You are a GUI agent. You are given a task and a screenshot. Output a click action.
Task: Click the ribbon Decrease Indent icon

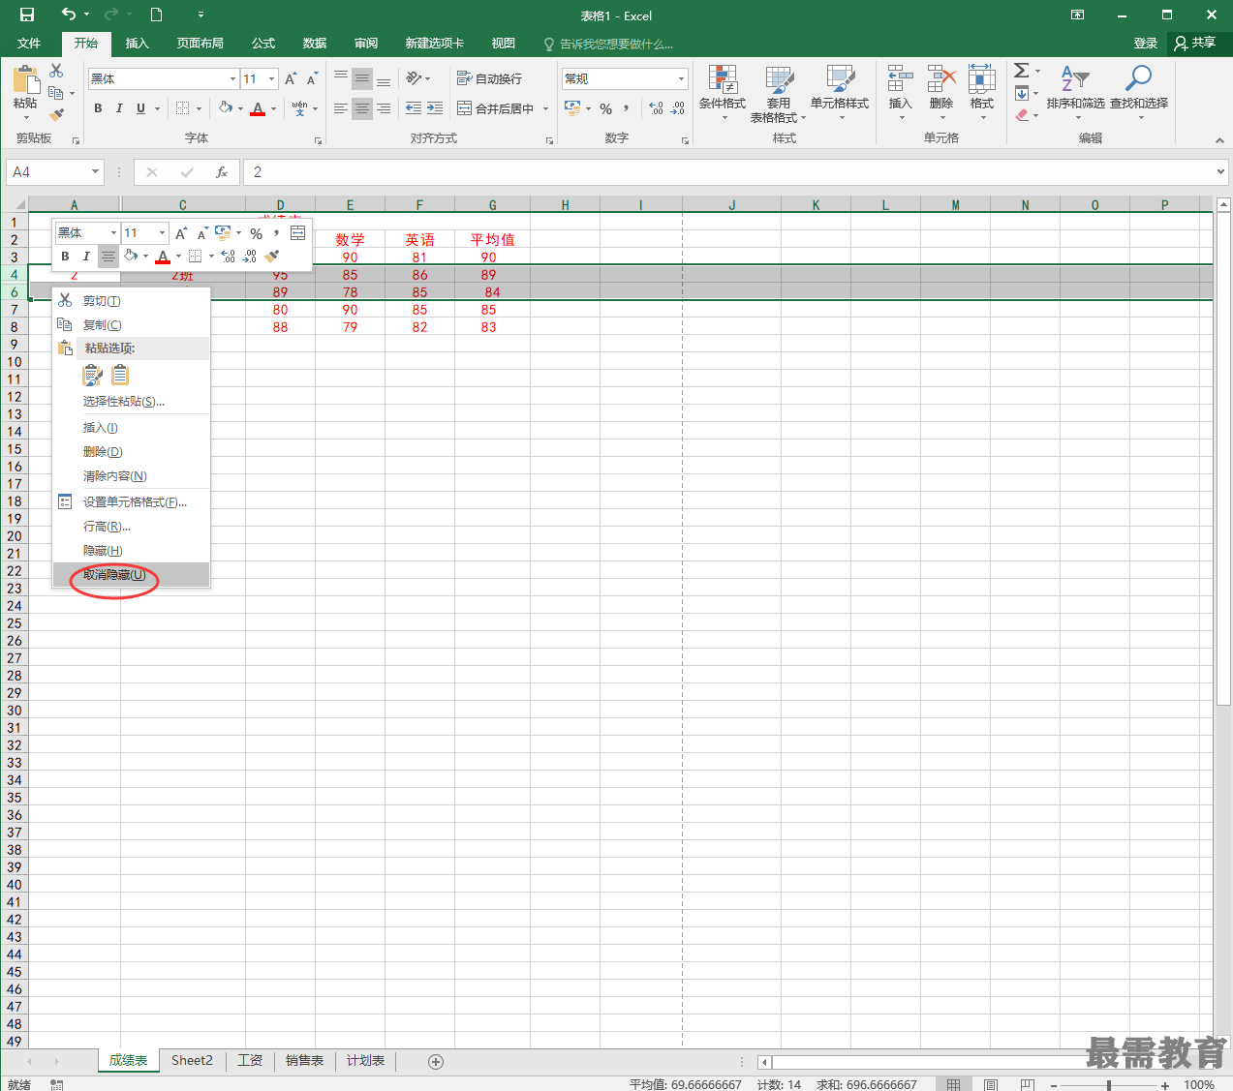[414, 108]
